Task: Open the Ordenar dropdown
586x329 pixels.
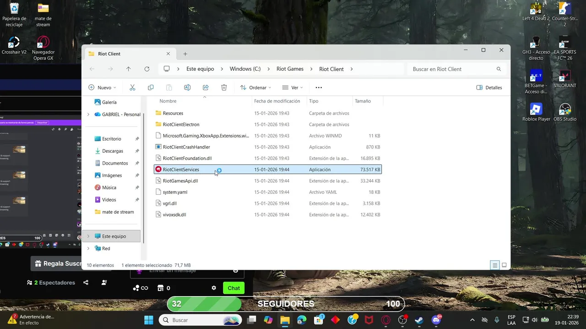Action: [255, 87]
